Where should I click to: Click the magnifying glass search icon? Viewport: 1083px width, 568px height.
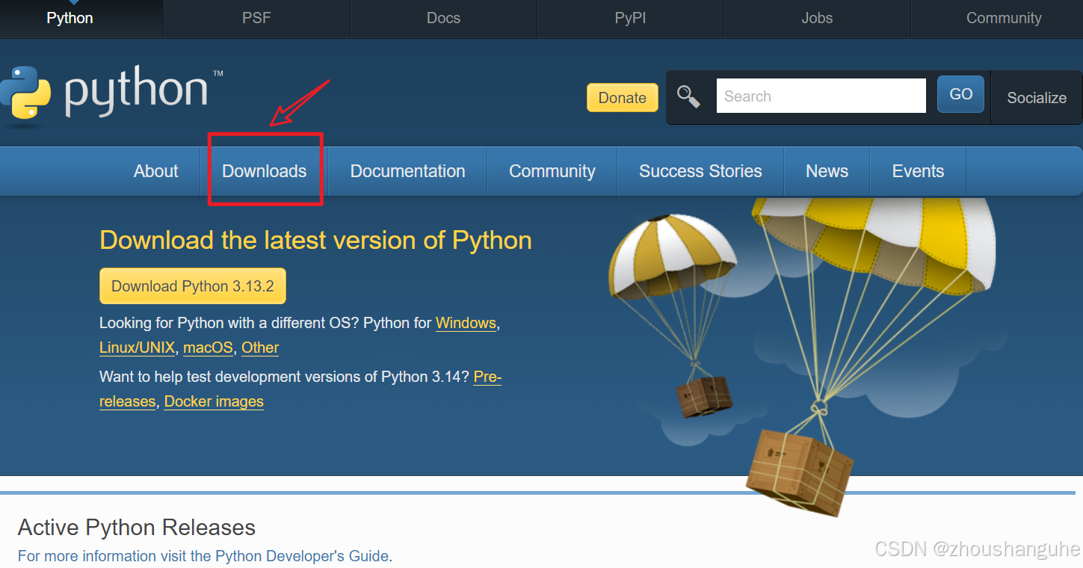click(x=688, y=96)
